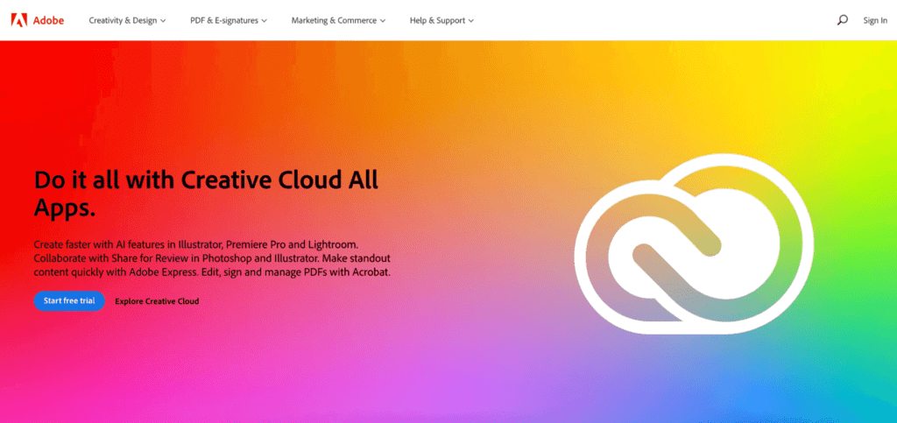Expand the chevron beside Help & Support
Screen dimensions: 897x423
(470, 21)
